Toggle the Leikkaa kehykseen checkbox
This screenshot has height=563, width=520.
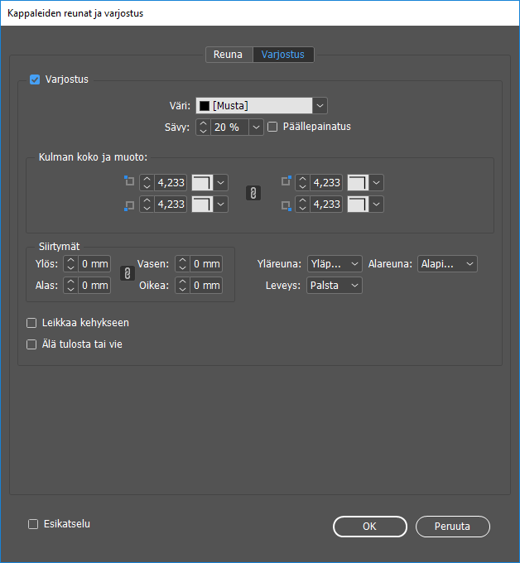click(x=32, y=323)
